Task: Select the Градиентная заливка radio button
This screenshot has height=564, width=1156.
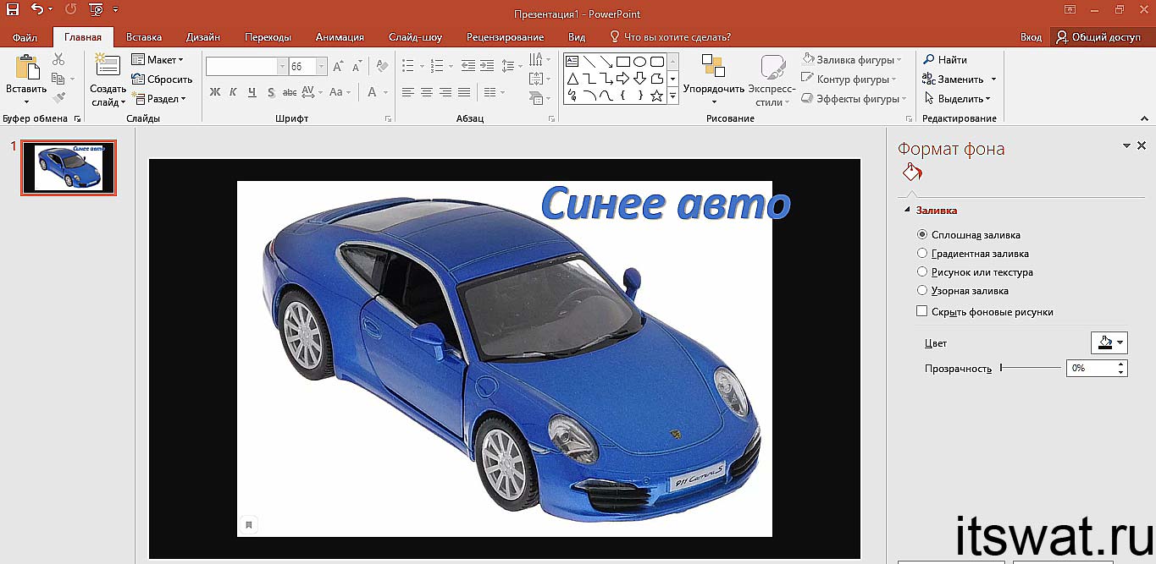Action: tap(922, 254)
